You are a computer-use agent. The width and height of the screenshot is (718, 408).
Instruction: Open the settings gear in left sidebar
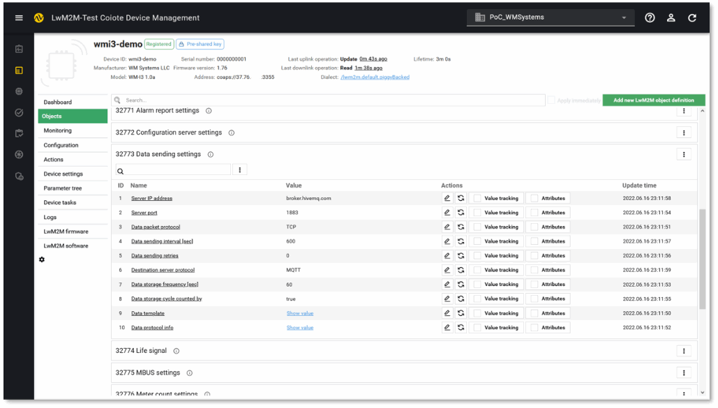coord(42,259)
